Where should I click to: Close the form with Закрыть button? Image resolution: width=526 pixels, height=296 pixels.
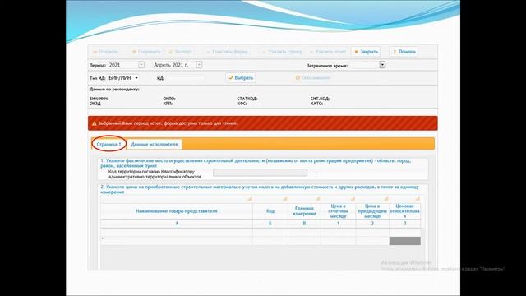pyautogui.click(x=366, y=52)
